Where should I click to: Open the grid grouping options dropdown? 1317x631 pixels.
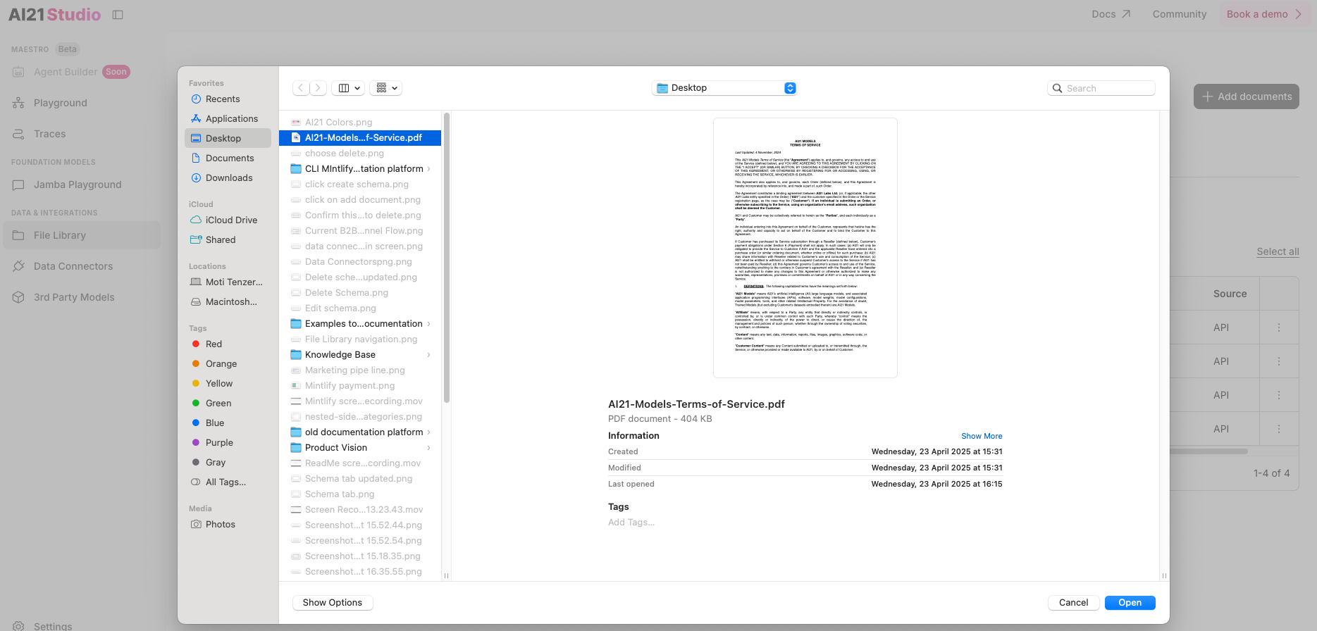pos(386,88)
